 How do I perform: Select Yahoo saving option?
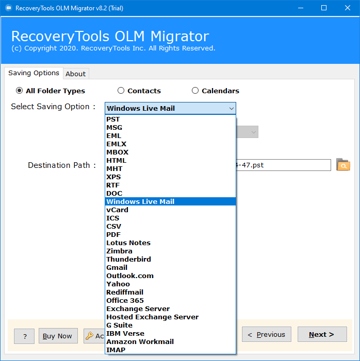170,284
